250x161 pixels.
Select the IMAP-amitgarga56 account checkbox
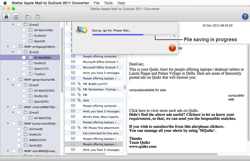(14, 46)
